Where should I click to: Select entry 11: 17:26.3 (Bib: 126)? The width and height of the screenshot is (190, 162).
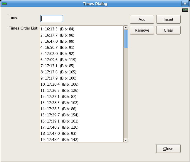pyautogui.click(x=59, y=90)
